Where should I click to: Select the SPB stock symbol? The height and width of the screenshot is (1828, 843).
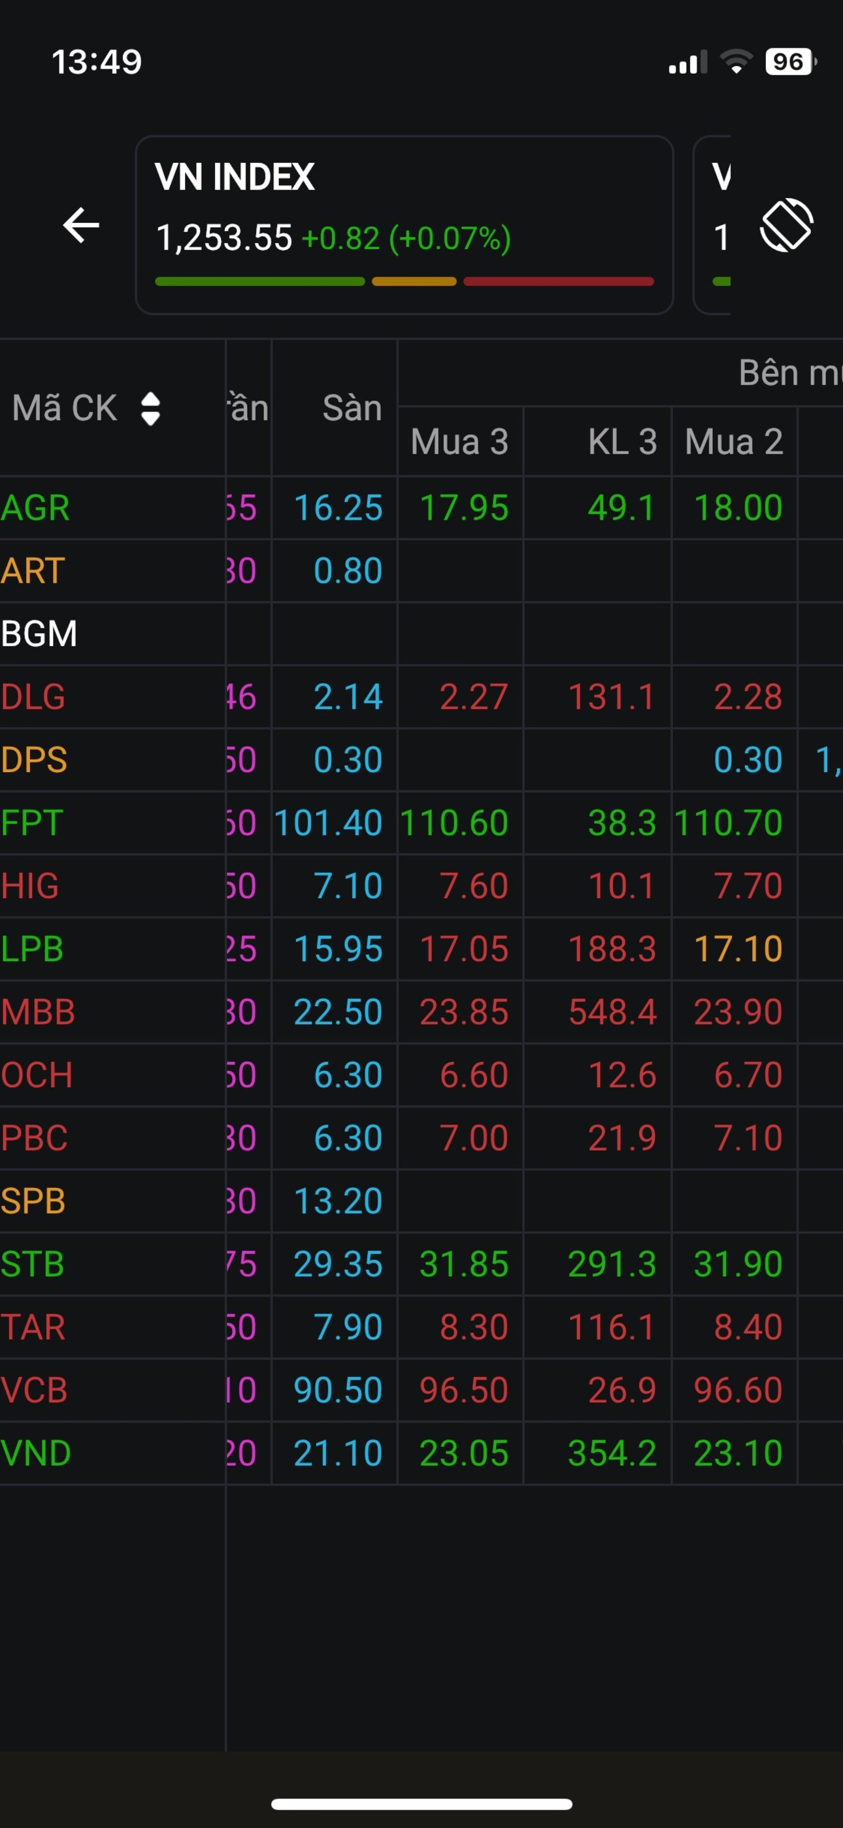[33, 1202]
